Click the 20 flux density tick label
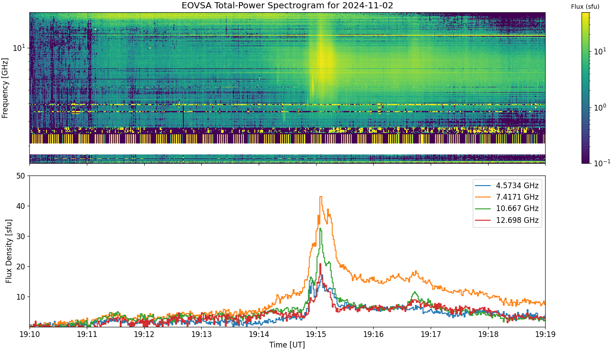614x351 pixels. tap(20, 267)
